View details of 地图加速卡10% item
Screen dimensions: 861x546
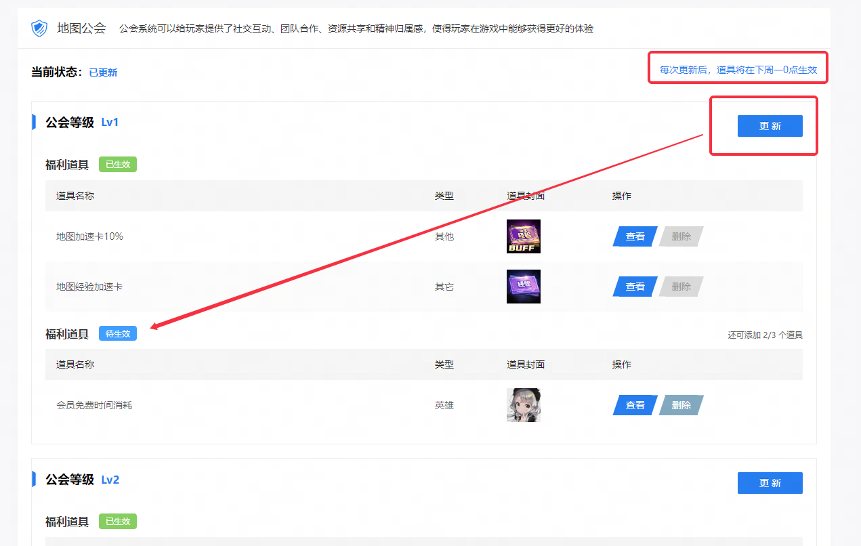coord(635,236)
